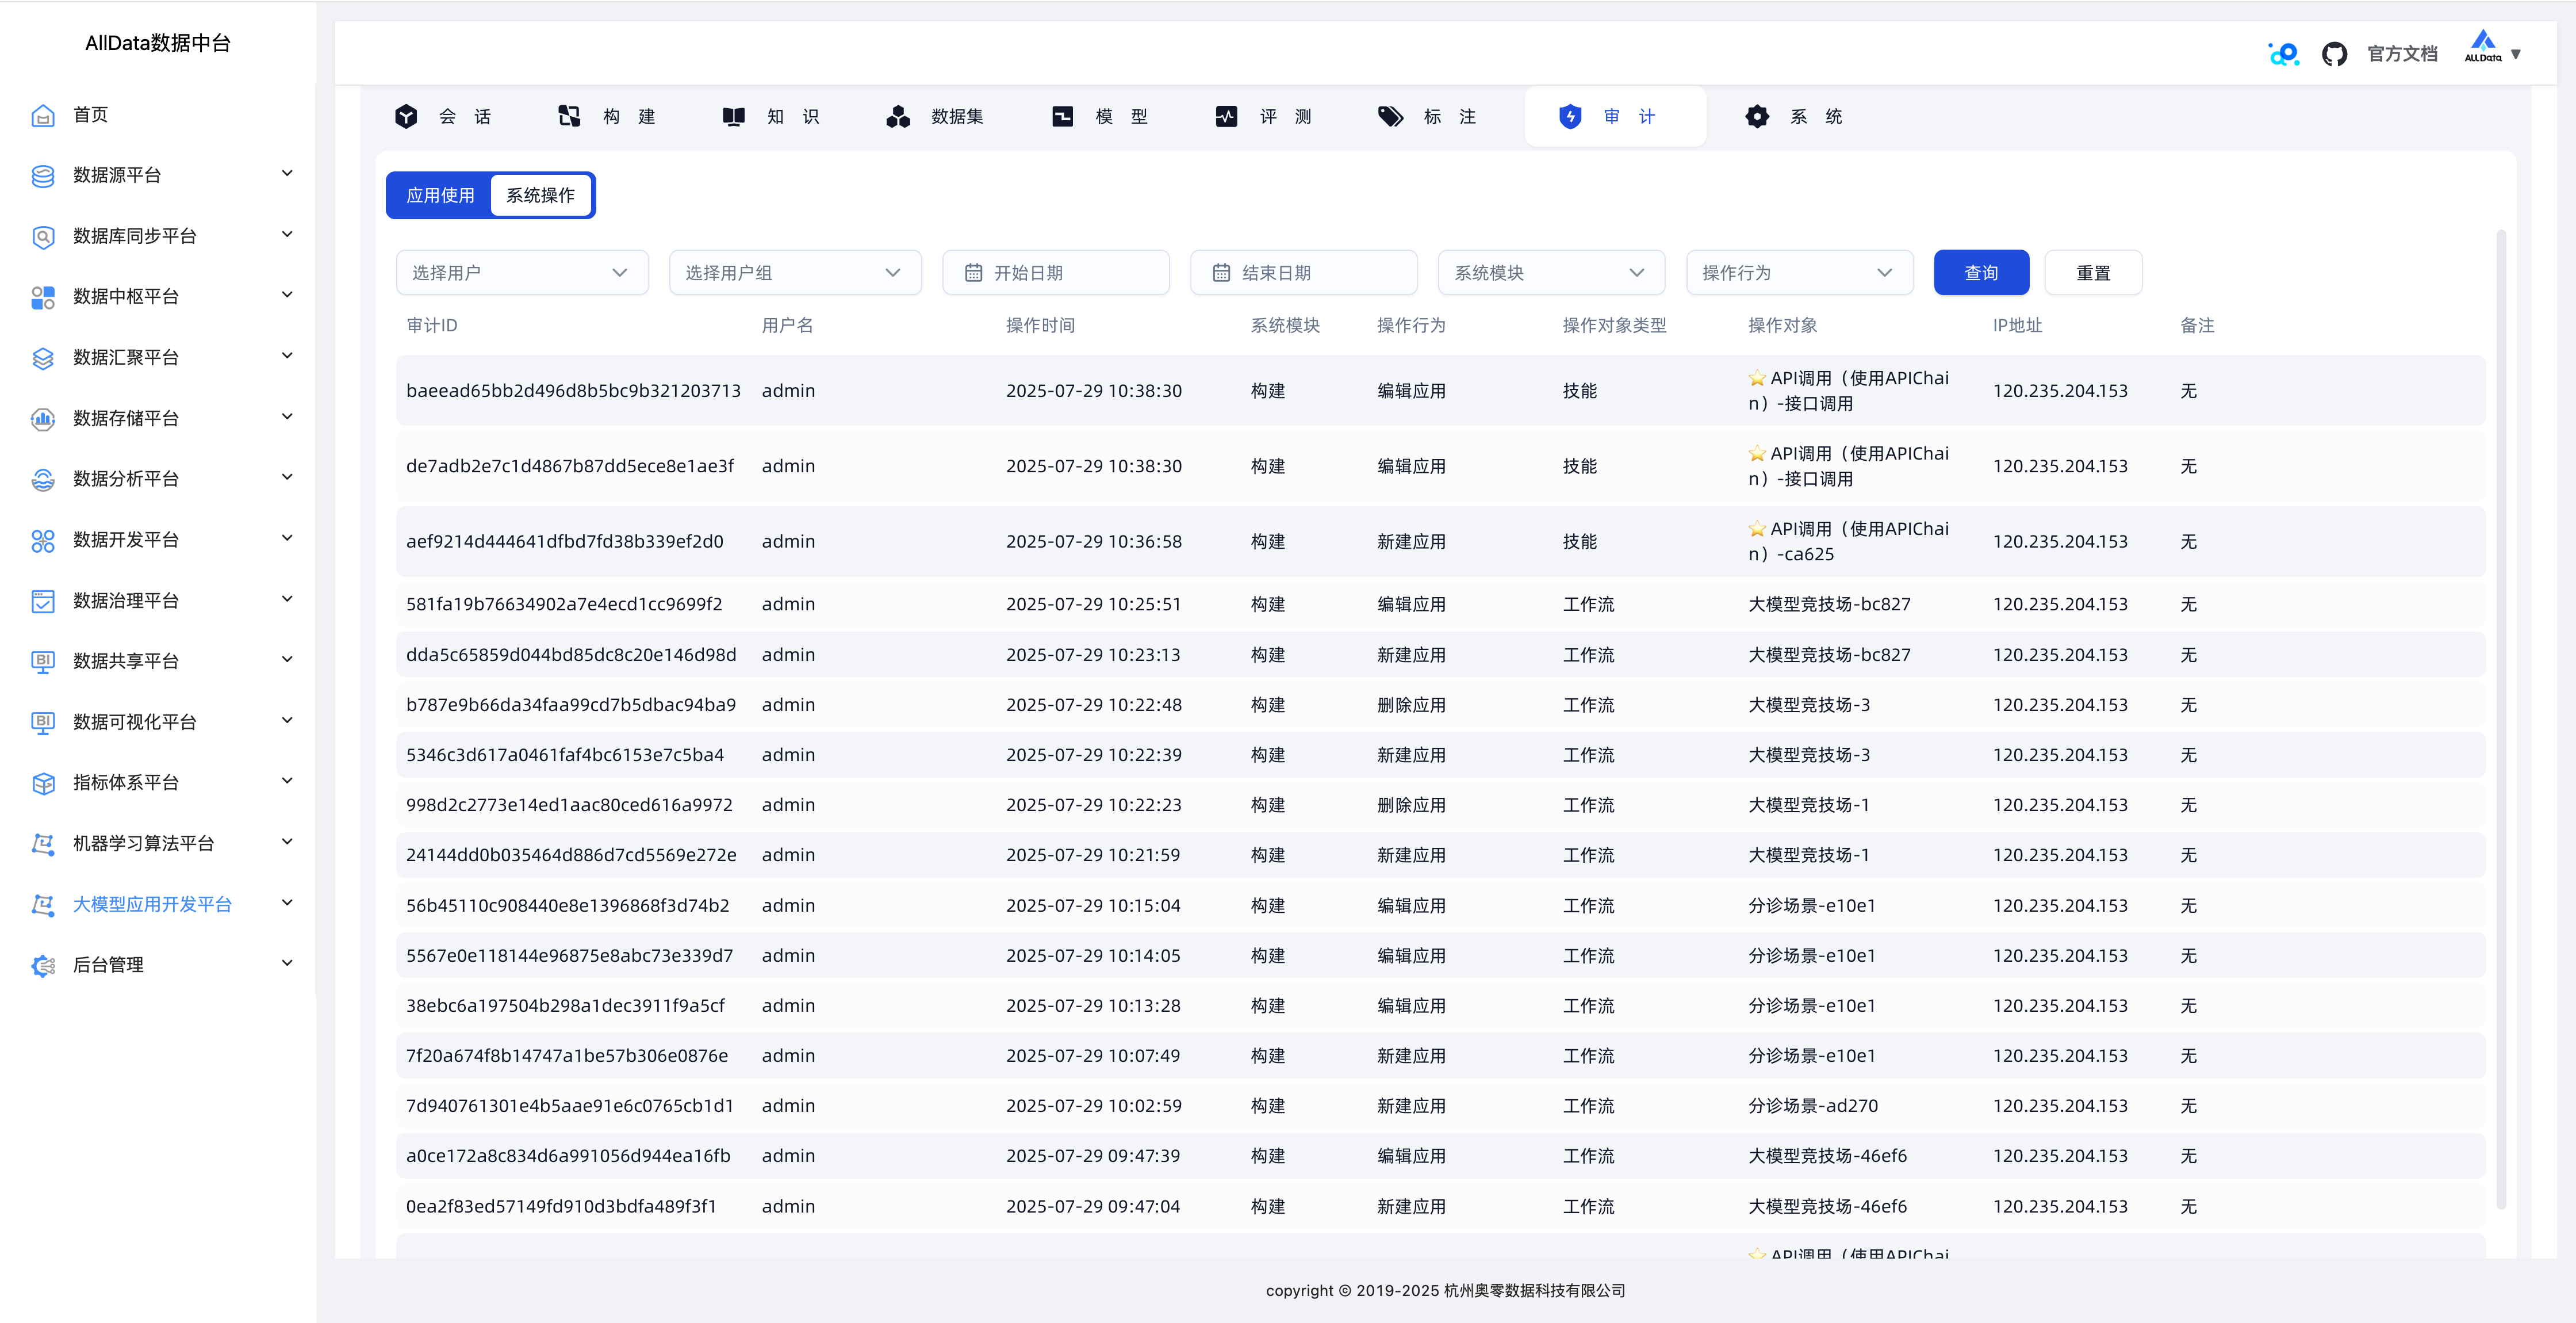Click the 系统 gear icon
The image size is (2576, 1323).
1757,117
